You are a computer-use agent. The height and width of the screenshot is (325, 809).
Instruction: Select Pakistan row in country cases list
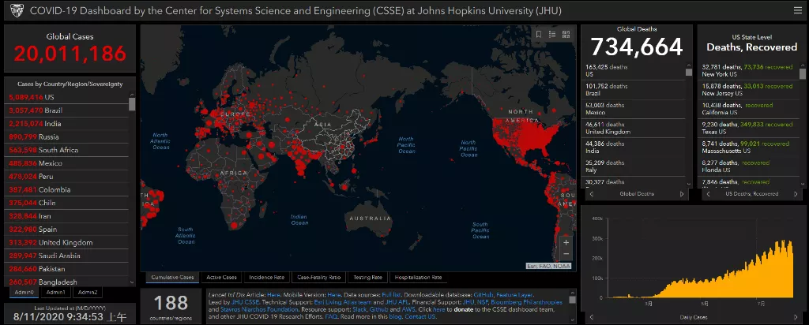[x=68, y=269]
